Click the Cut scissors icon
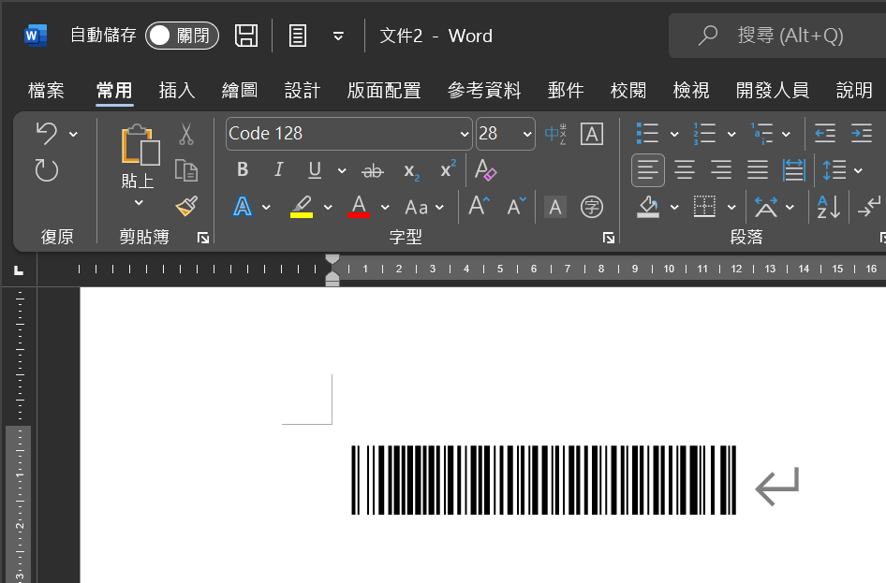The height and width of the screenshot is (583, 886). (x=185, y=135)
